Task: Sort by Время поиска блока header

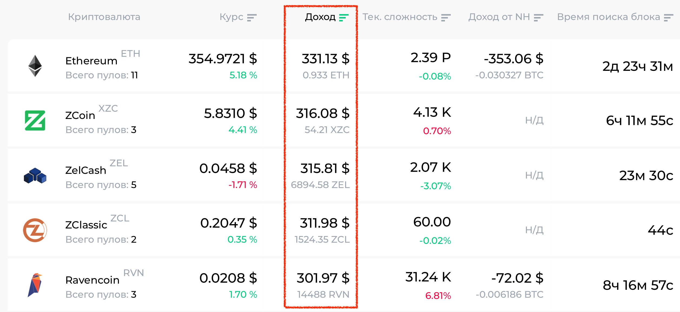Action: 609,17
